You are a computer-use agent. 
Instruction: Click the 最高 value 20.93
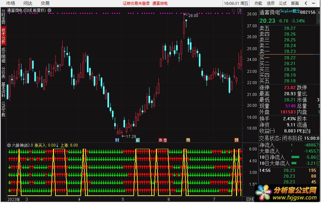[290, 94]
